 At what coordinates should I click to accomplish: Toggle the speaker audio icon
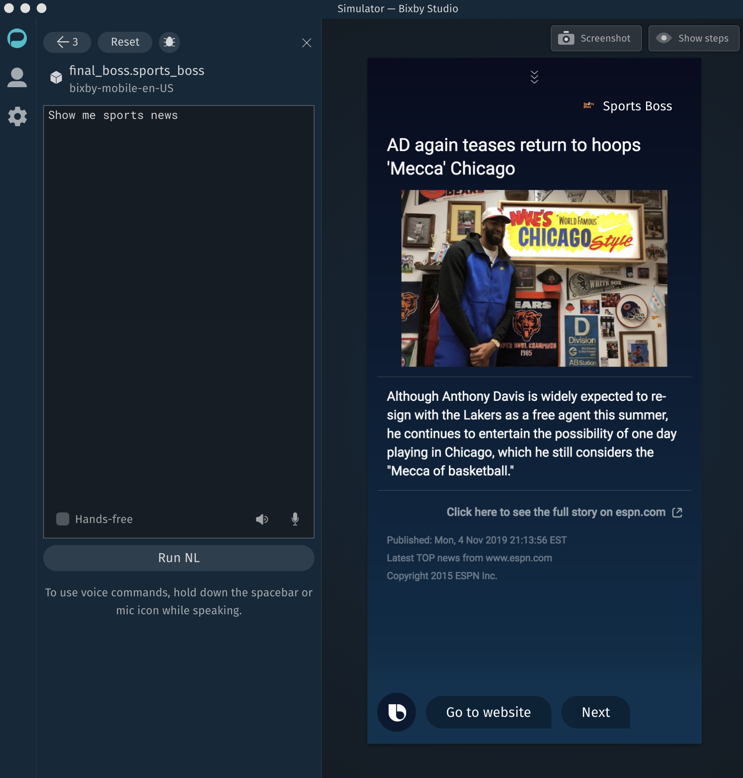(262, 519)
